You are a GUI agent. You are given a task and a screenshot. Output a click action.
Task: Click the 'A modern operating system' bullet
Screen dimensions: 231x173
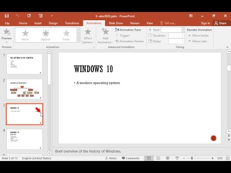coord(98,83)
